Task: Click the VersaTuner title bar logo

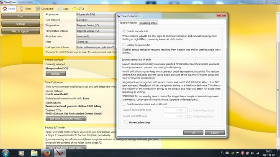Action: 2,2
